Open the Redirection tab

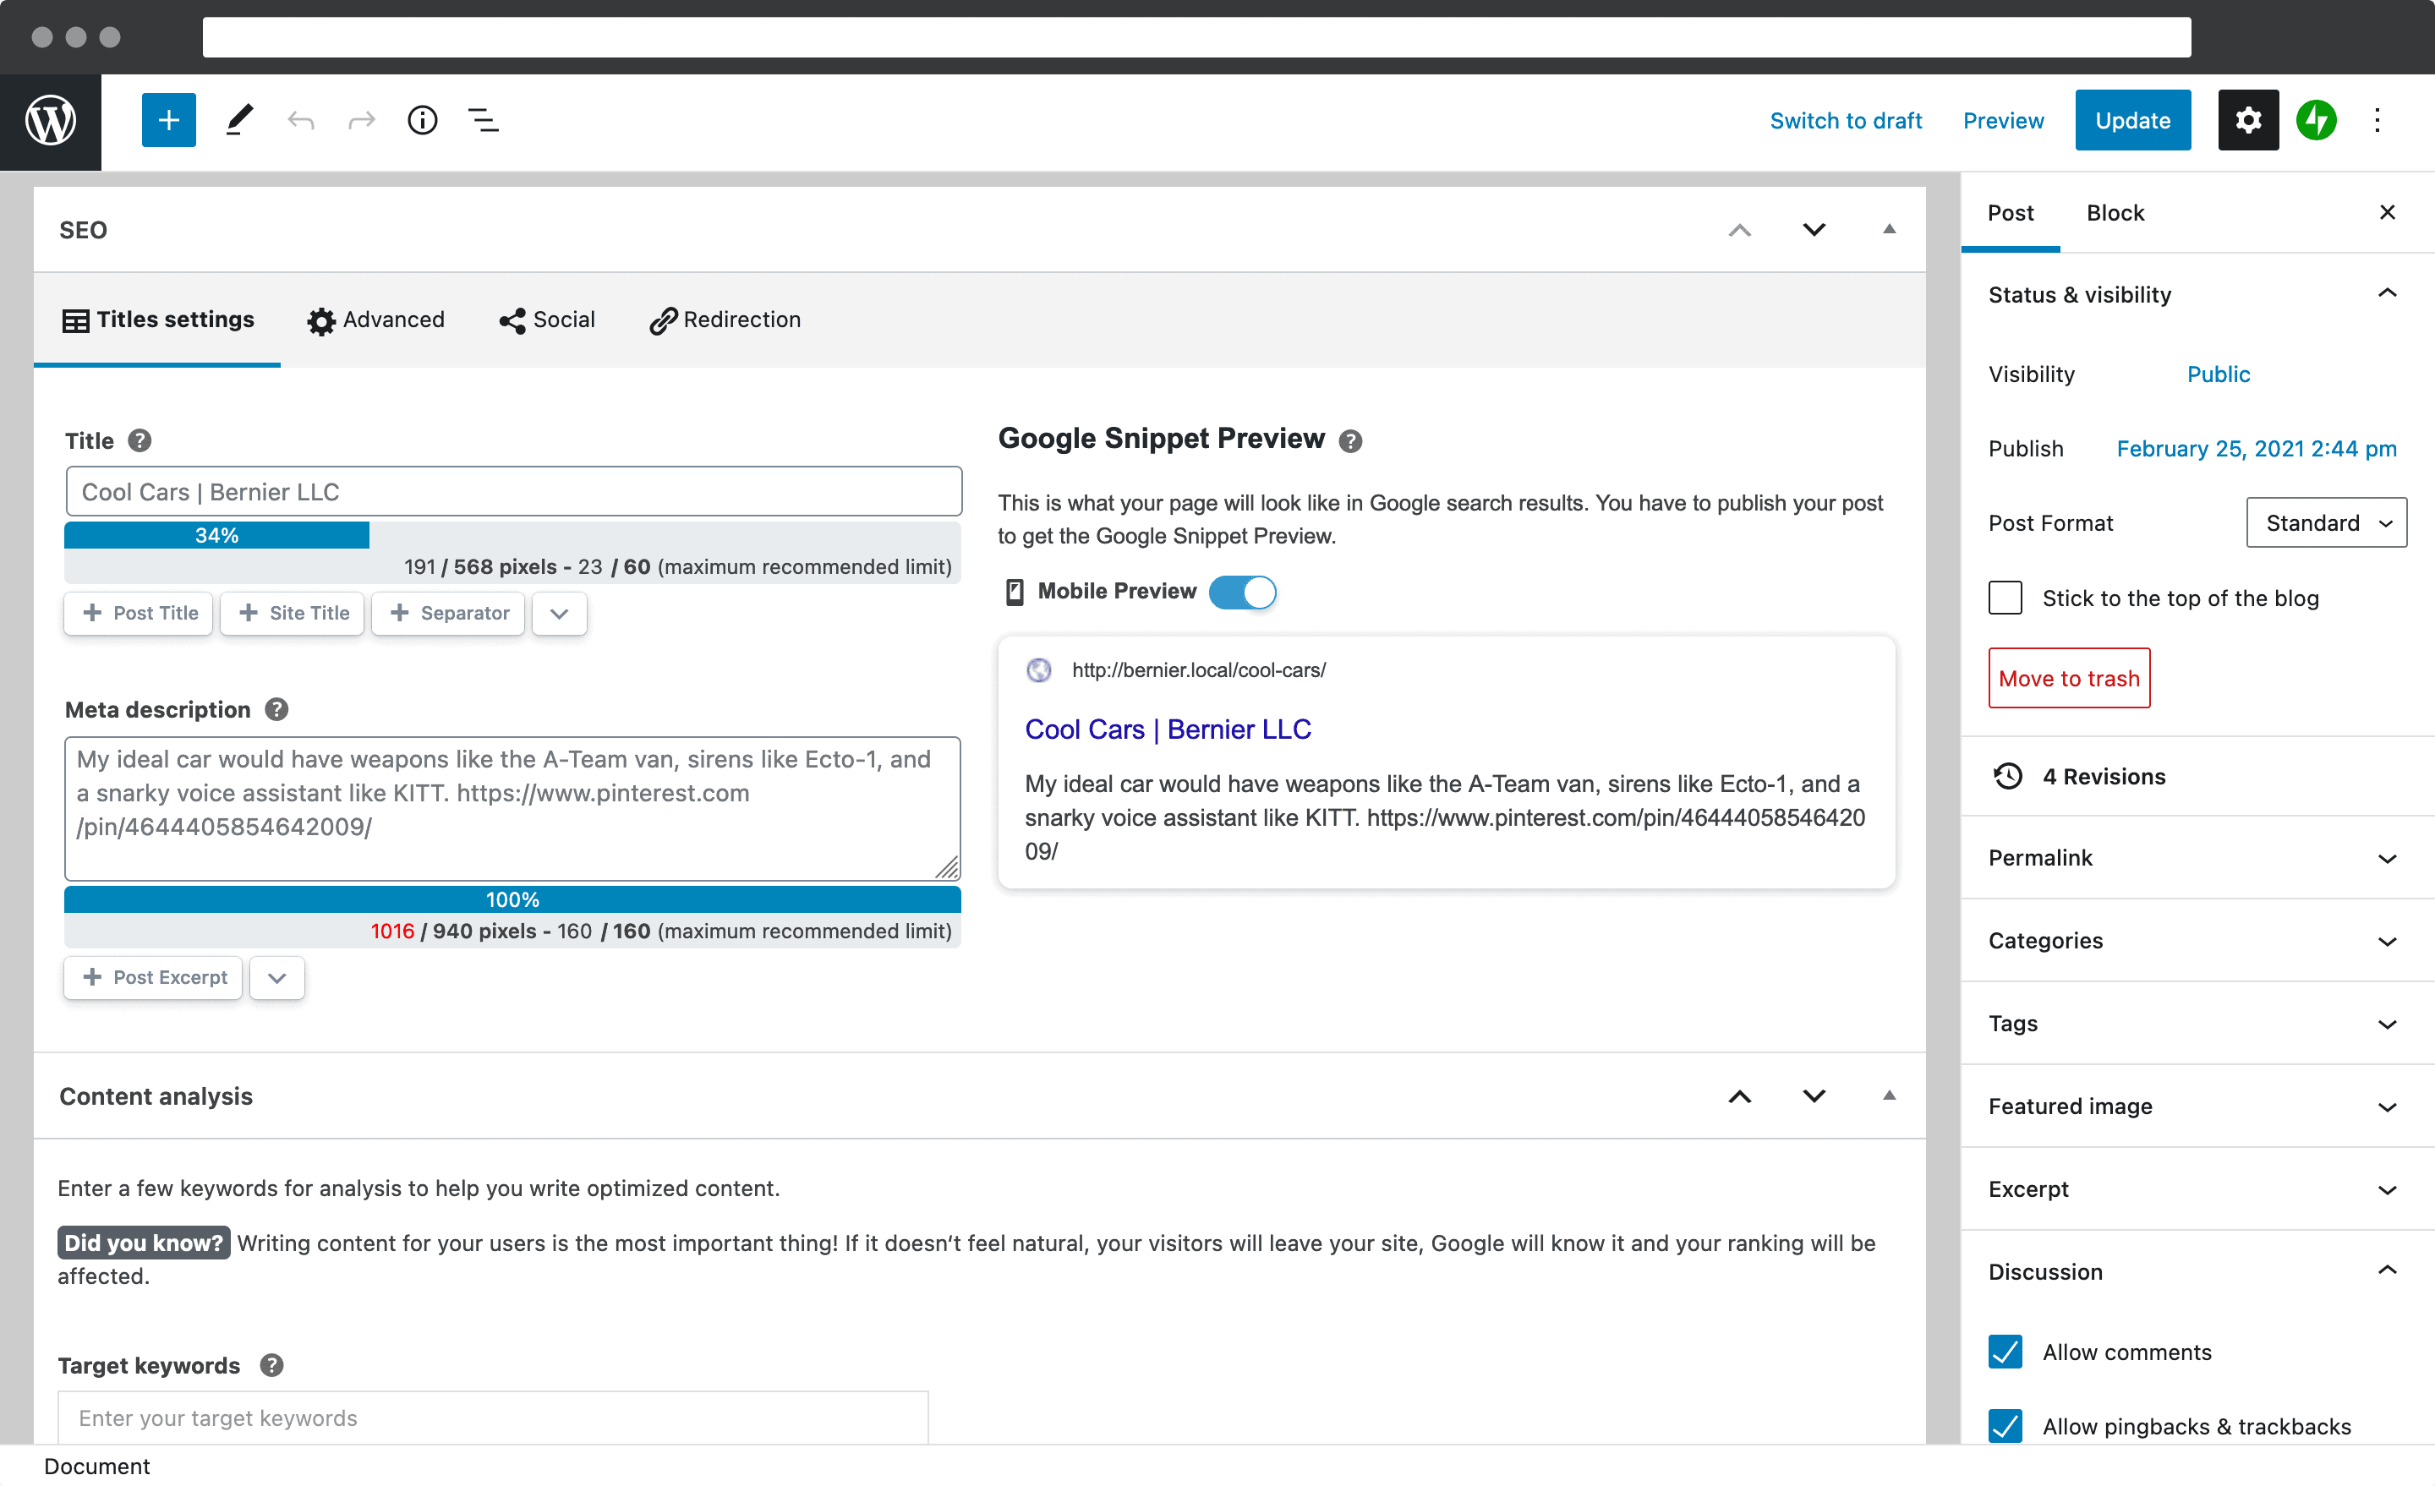[x=725, y=320]
